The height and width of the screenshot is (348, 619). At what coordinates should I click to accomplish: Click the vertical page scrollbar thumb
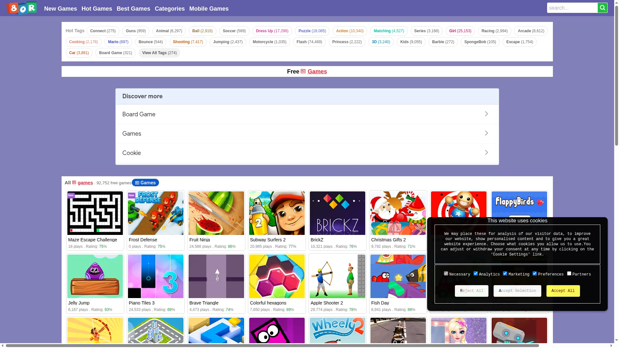click(616, 76)
